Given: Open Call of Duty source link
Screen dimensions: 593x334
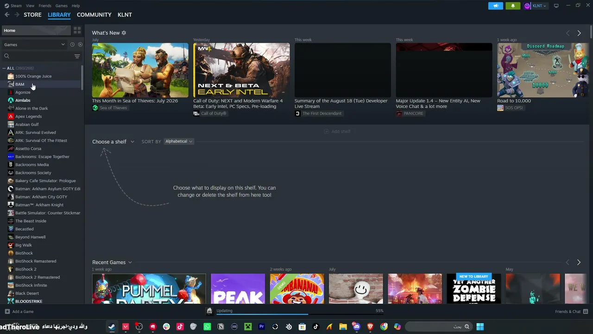Looking at the screenshot, I should (210, 114).
